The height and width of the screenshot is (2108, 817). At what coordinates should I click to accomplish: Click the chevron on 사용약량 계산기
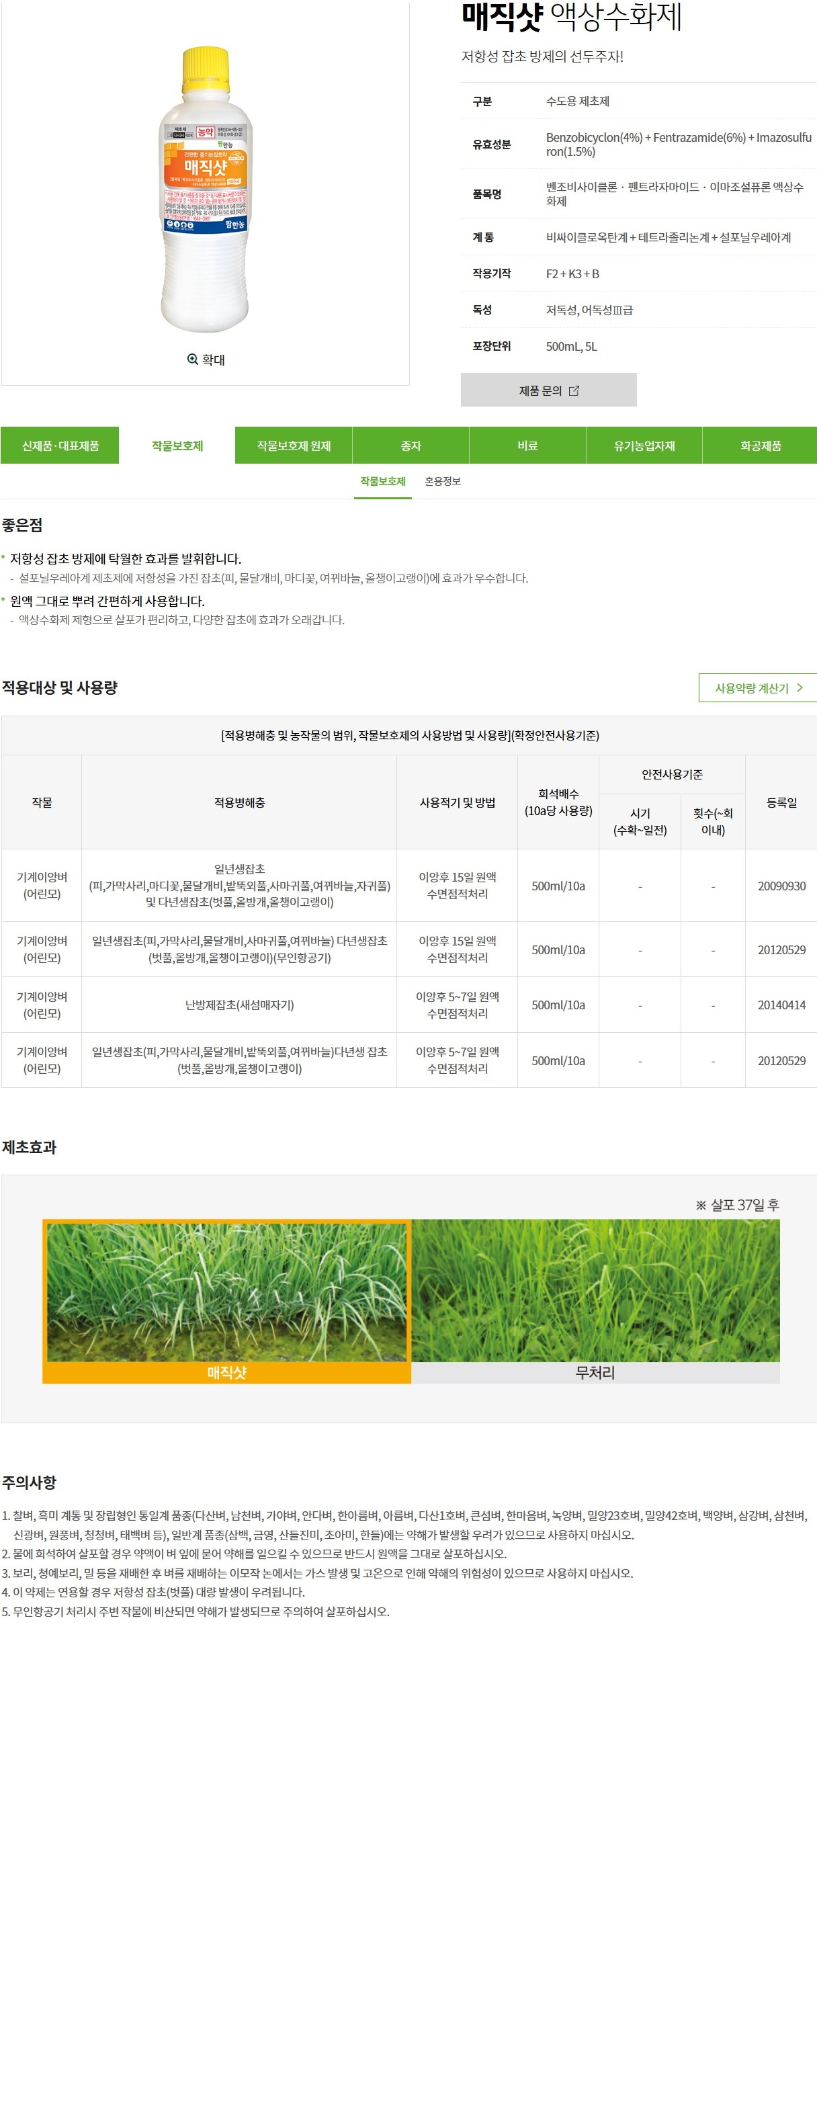pyautogui.click(x=800, y=687)
